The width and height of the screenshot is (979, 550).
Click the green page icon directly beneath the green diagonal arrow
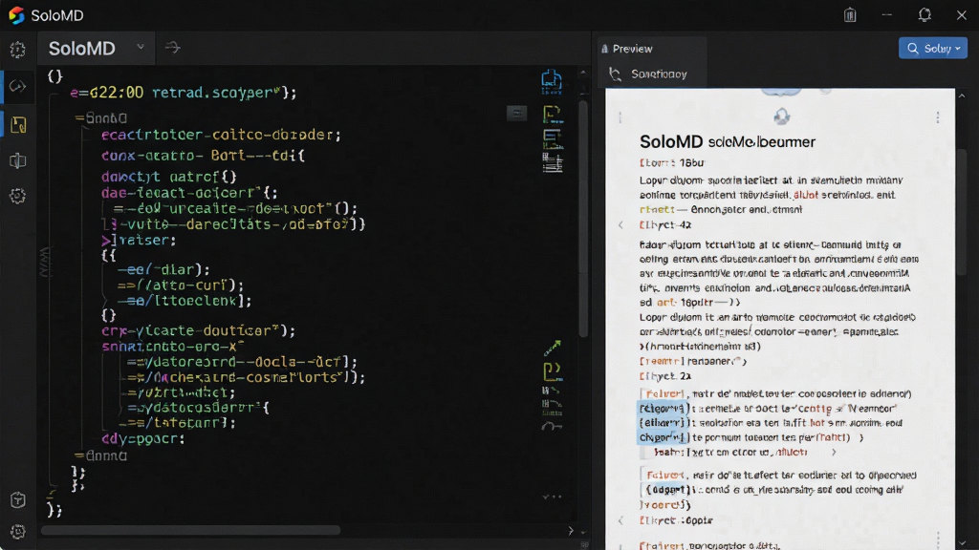tap(553, 371)
